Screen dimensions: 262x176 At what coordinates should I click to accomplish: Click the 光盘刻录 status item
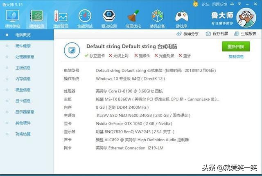click(165, 56)
